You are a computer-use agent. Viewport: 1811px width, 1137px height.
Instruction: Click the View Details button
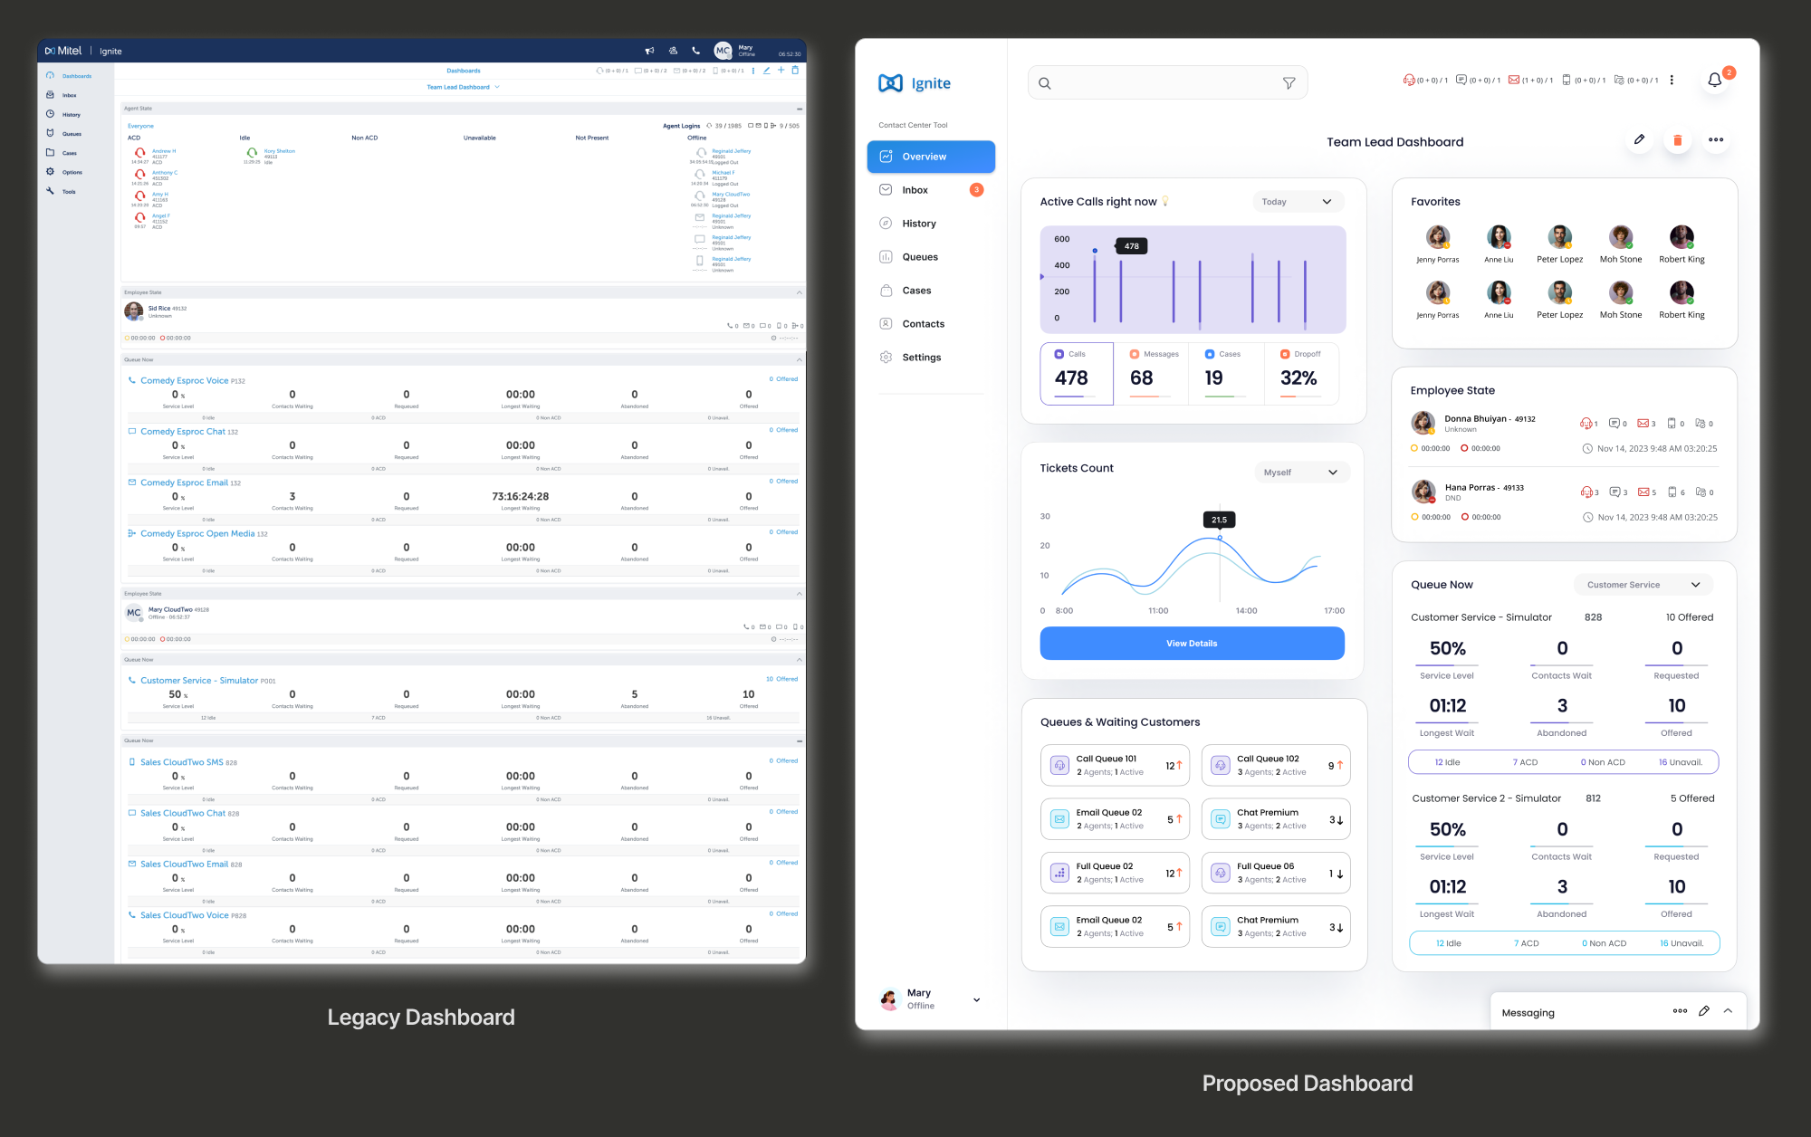tap(1192, 644)
